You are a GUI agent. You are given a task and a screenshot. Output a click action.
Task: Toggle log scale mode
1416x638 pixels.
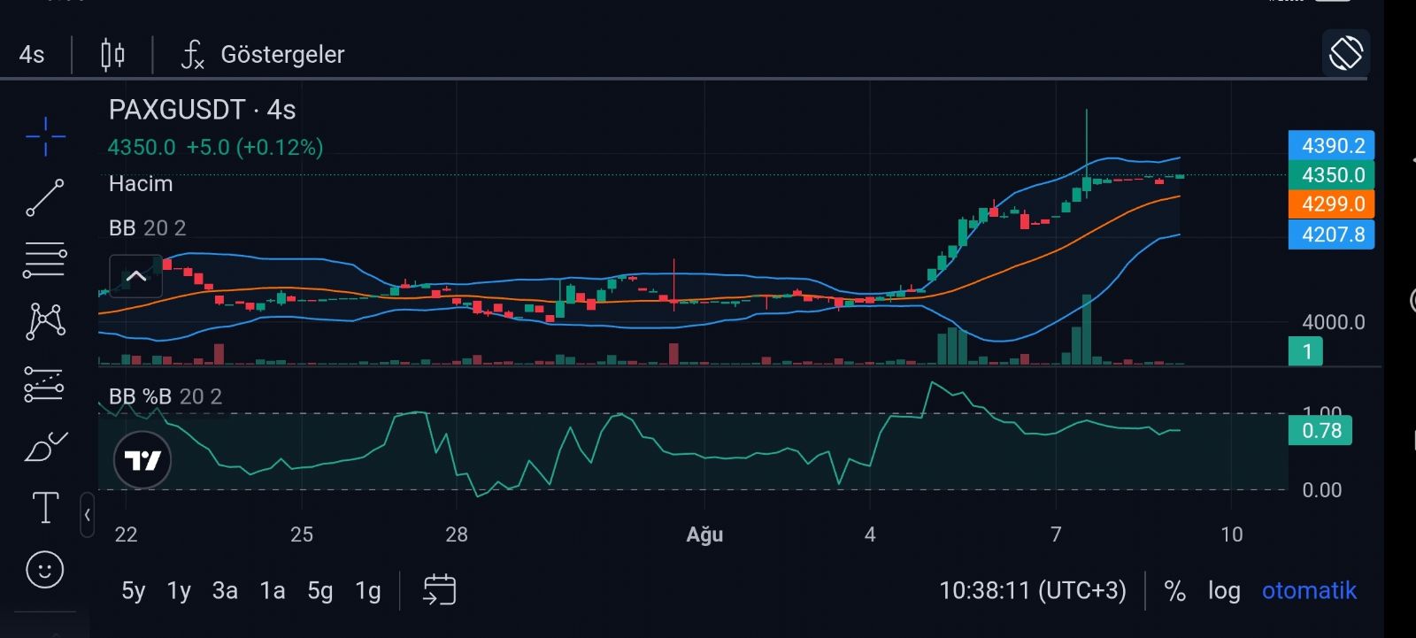click(x=1224, y=590)
